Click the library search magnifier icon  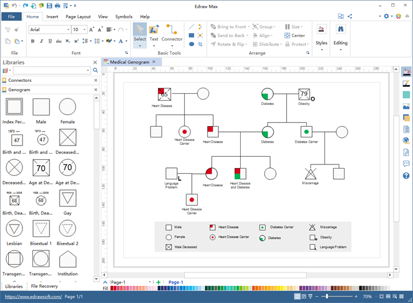click(95, 70)
